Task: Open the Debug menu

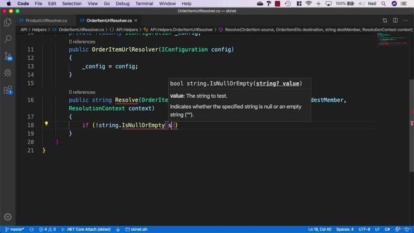Action: coord(122,3)
